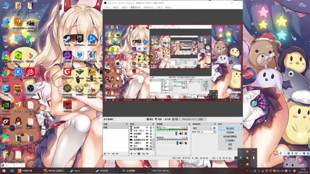Toggle lock on 三国志13 source
310x174 pixels.
(151, 143)
